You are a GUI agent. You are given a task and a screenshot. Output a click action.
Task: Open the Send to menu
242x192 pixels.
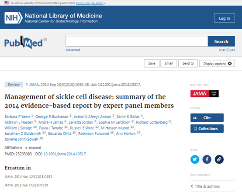pos(188,63)
